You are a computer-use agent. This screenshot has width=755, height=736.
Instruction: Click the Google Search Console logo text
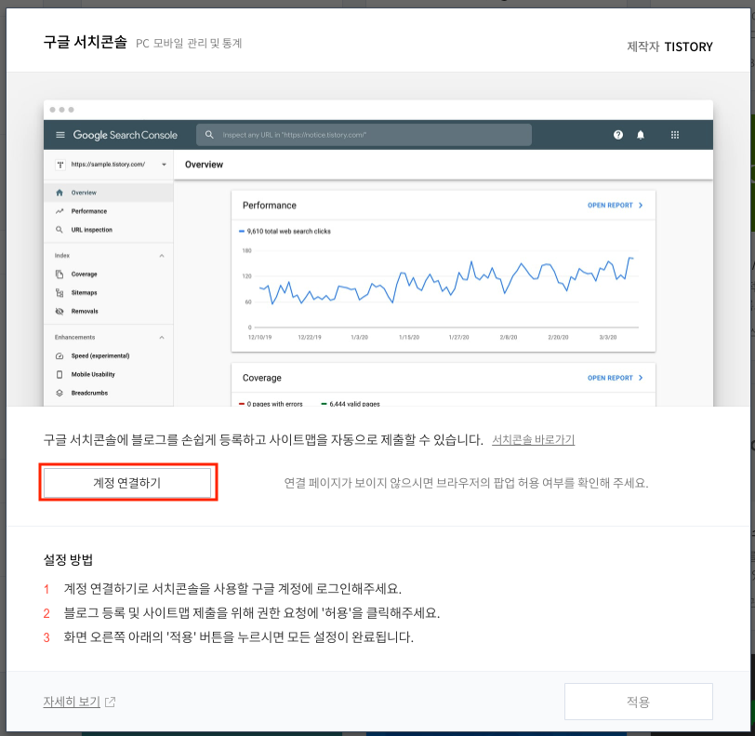pos(126,135)
